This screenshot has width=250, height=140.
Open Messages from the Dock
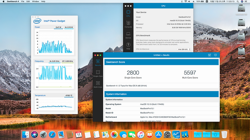tap(123, 135)
